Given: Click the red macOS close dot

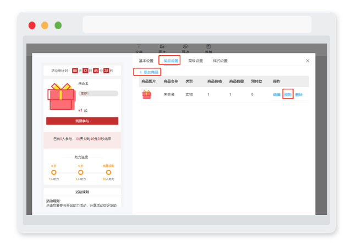Looking at the screenshot, I should 32,25.
